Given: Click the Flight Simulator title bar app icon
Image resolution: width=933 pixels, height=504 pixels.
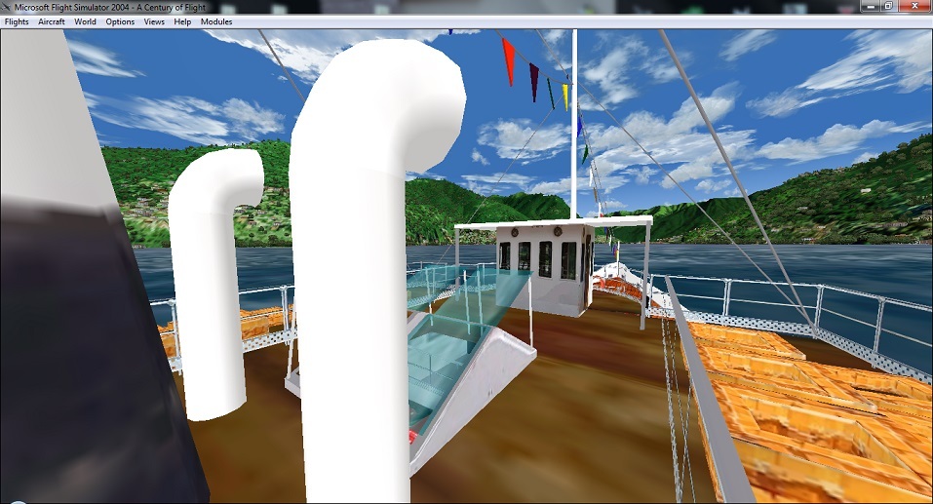Looking at the screenshot, I should pos(7,7).
